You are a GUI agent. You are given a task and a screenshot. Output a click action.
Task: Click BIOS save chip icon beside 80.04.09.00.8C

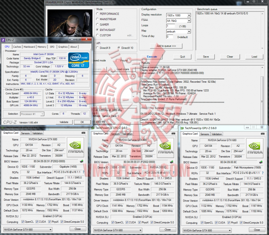[x=261, y=162]
